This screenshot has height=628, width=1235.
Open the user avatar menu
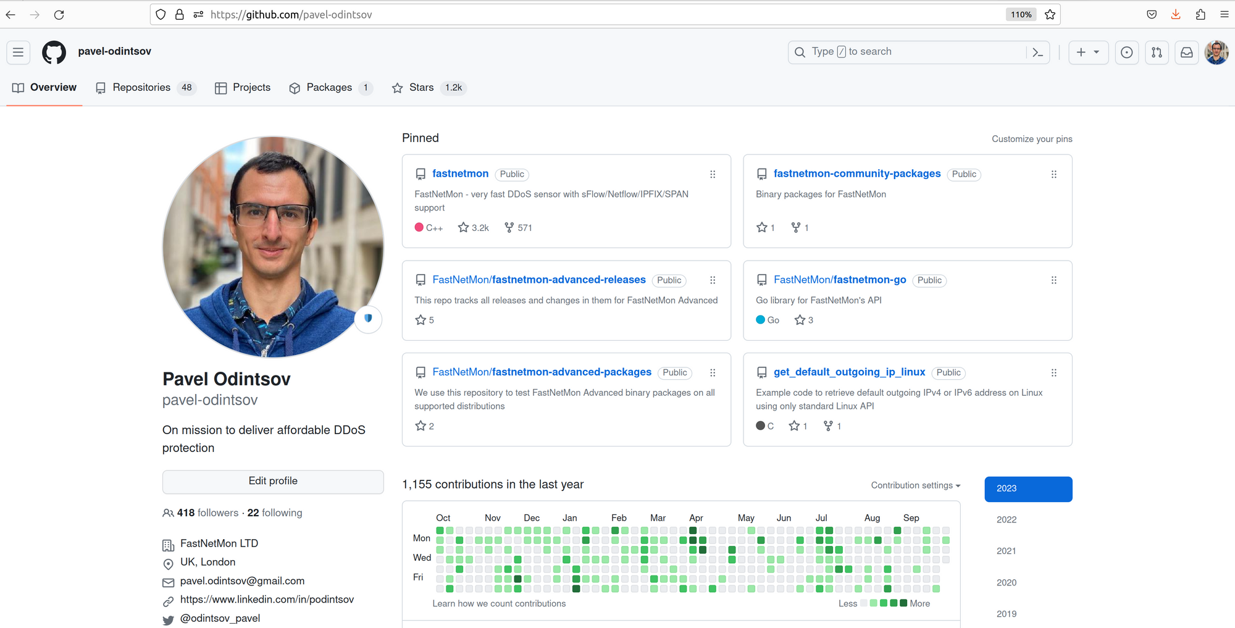1217,52
